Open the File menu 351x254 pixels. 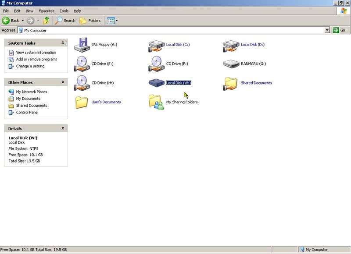point(6,11)
